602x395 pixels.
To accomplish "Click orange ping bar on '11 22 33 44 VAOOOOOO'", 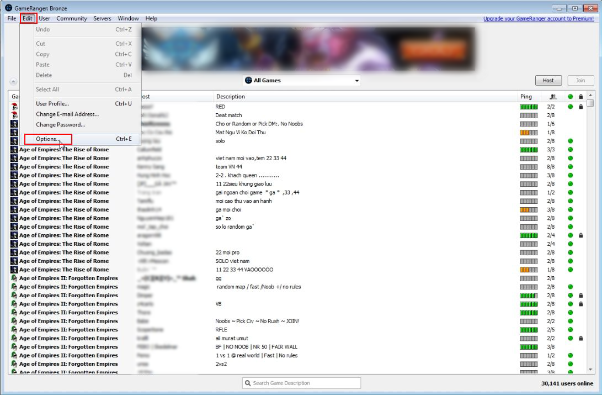I will tap(529, 270).
